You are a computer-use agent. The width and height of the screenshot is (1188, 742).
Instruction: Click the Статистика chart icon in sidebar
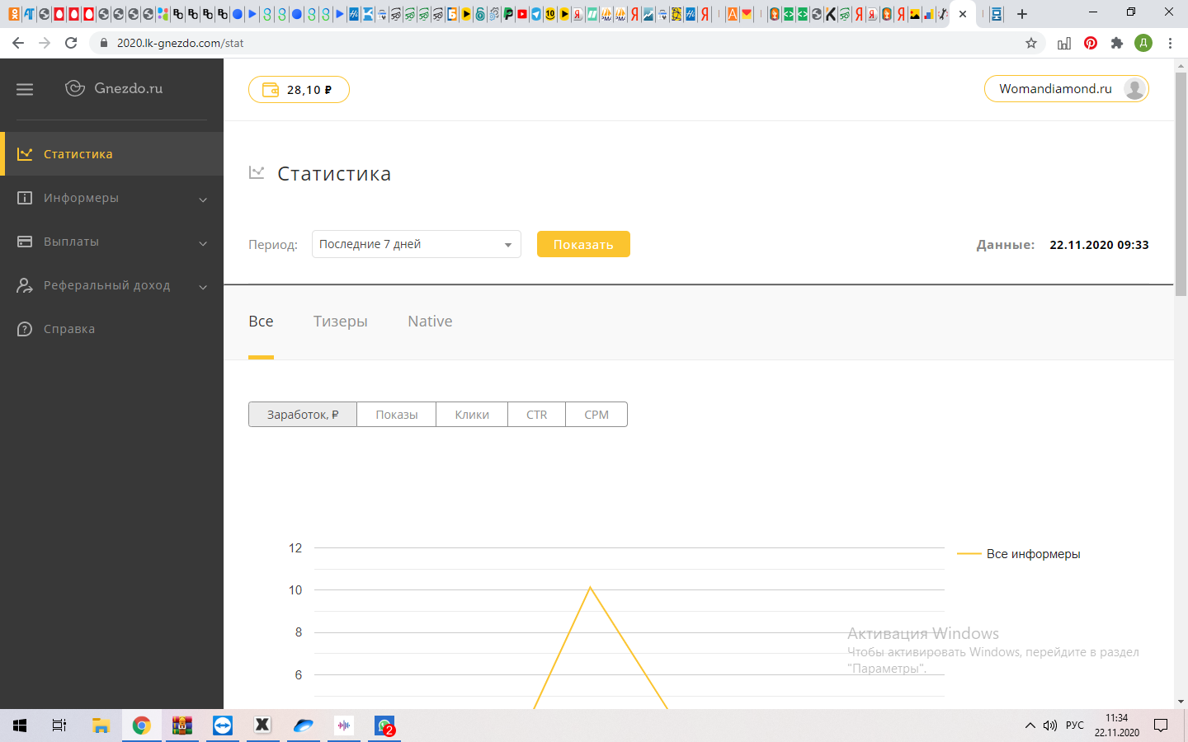[x=25, y=154]
